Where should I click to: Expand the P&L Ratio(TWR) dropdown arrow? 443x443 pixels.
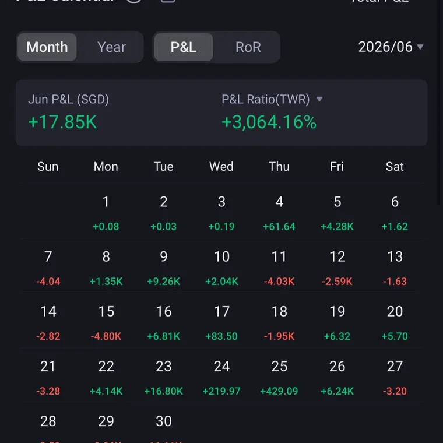coord(319,99)
